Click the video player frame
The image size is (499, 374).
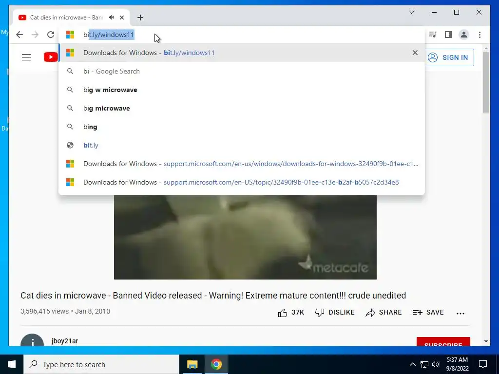pos(245,237)
